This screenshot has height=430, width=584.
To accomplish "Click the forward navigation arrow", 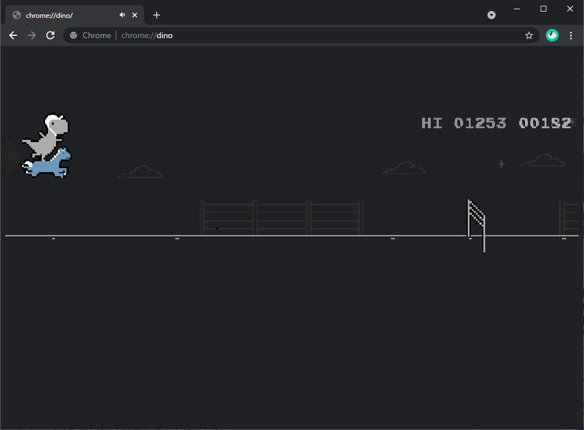I will click(32, 35).
